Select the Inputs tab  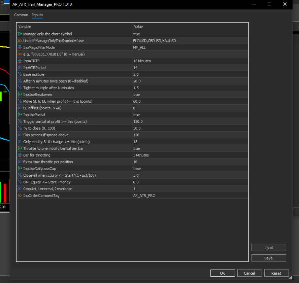click(x=37, y=15)
